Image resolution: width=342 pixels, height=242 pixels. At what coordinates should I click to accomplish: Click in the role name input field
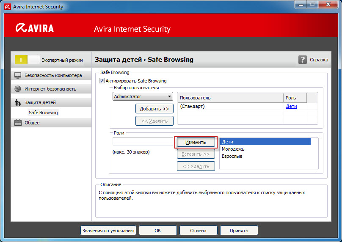click(x=143, y=141)
